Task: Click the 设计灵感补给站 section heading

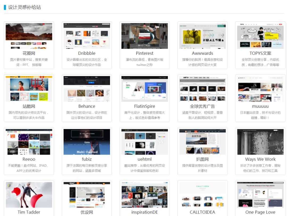Action: click(x=24, y=7)
